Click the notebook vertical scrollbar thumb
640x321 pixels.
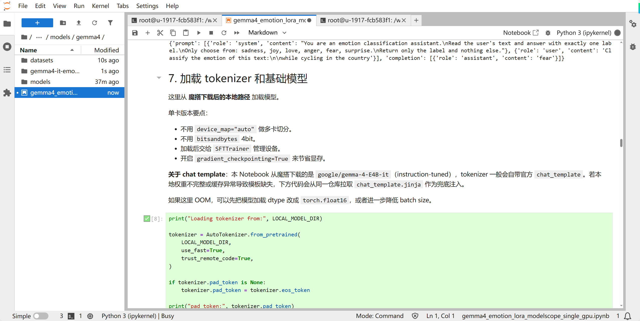pyautogui.click(x=621, y=143)
